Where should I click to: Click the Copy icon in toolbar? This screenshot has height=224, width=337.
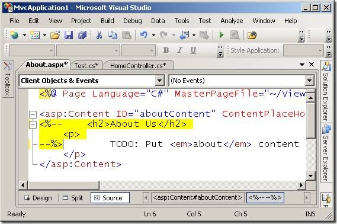113,35
